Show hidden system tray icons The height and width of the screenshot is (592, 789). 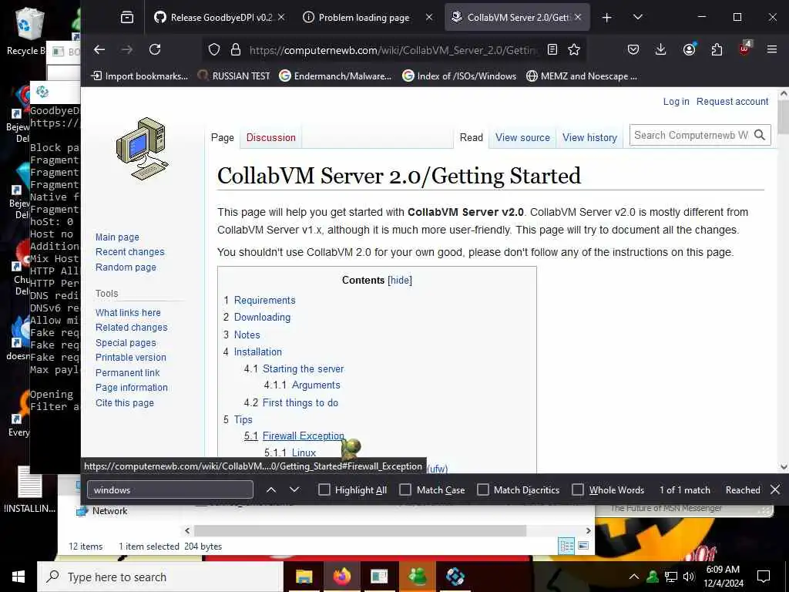click(x=634, y=577)
